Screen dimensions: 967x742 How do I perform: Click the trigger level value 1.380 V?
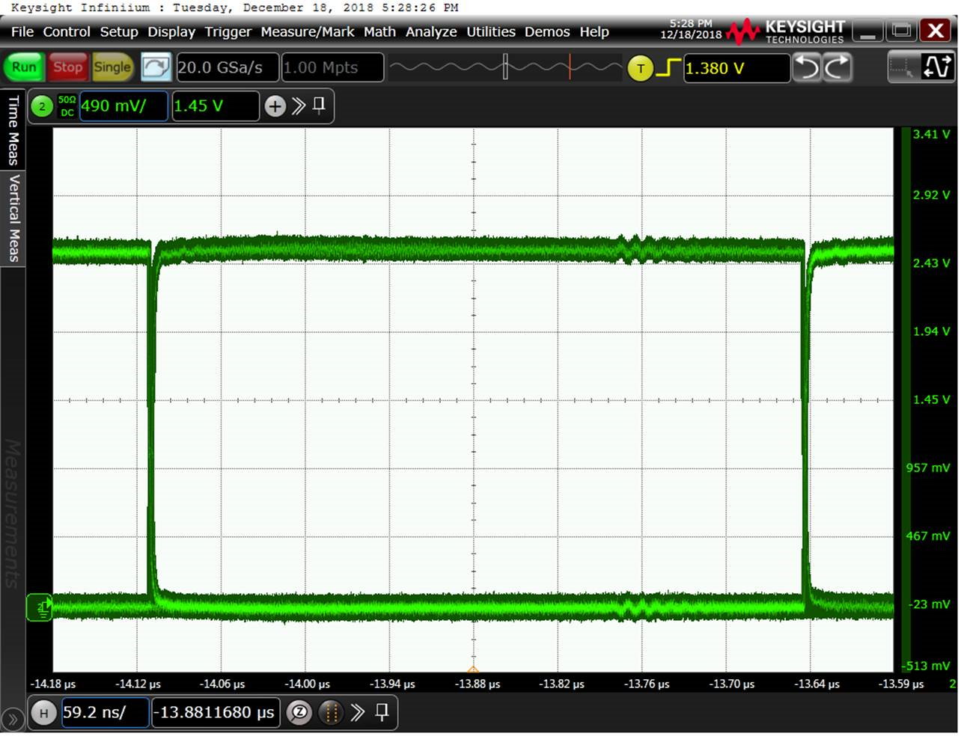tap(736, 67)
